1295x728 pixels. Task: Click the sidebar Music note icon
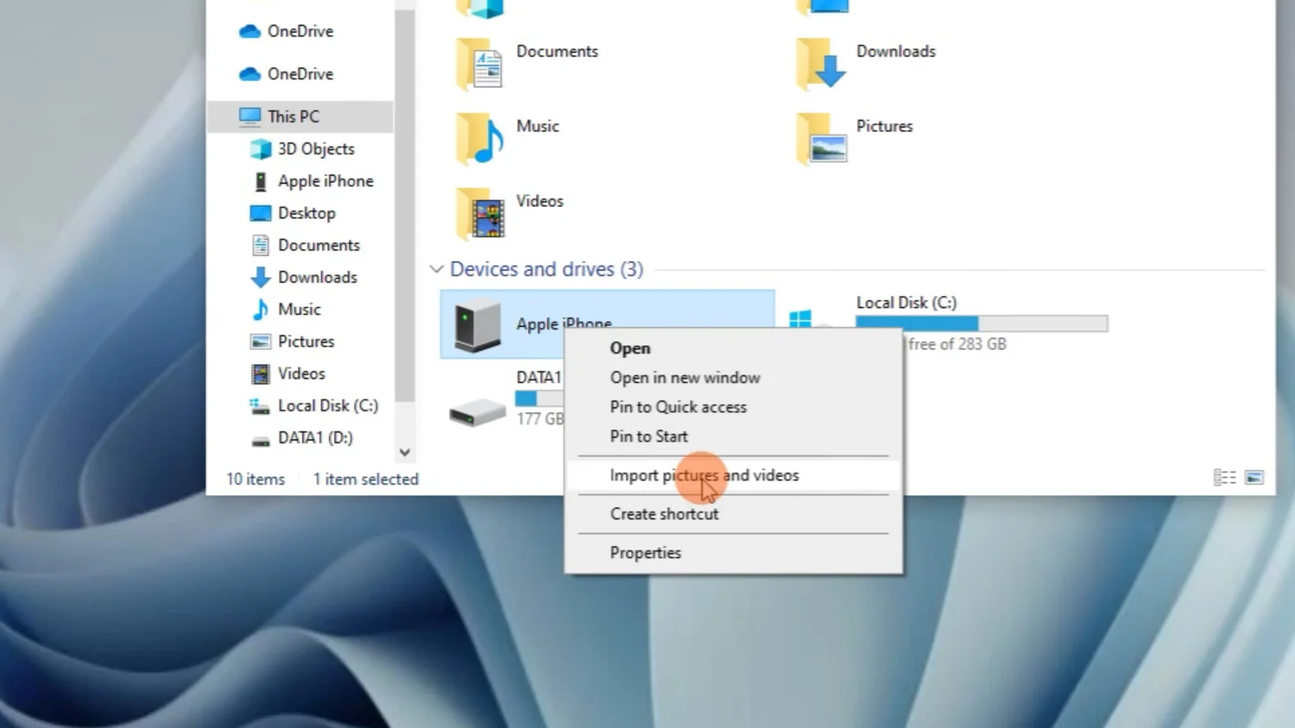[261, 309]
